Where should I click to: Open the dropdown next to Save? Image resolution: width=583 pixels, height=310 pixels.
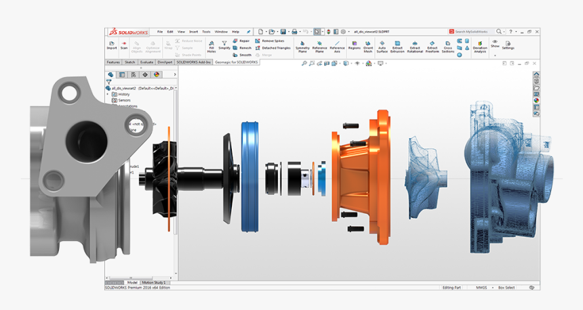point(289,32)
